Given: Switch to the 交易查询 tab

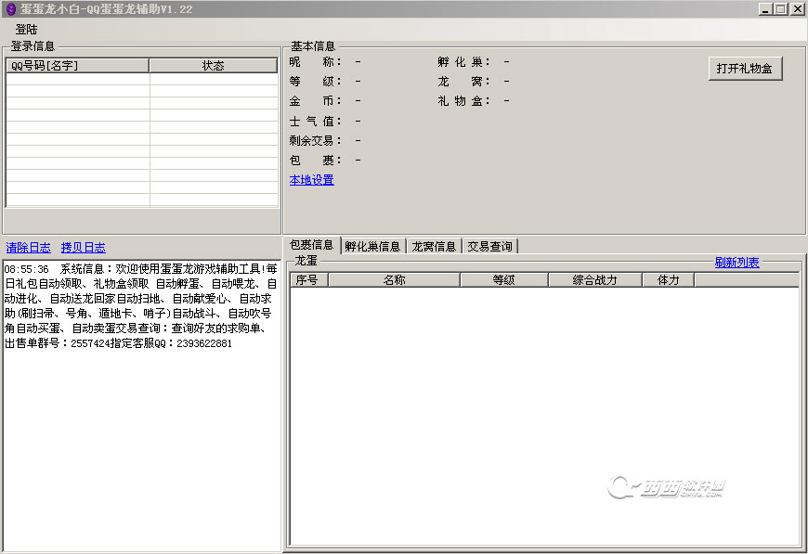Looking at the screenshot, I should [489, 246].
